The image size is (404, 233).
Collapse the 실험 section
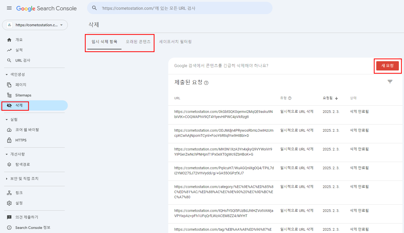coord(7,120)
